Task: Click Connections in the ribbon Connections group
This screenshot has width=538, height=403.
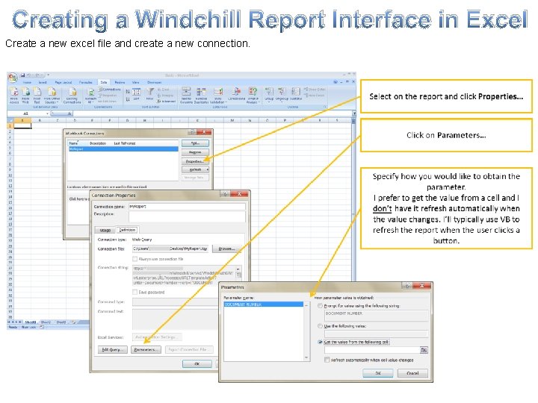Action: (110, 90)
